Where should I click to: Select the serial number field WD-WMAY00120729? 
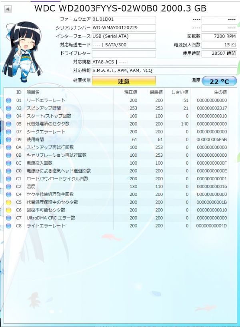click(124, 28)
